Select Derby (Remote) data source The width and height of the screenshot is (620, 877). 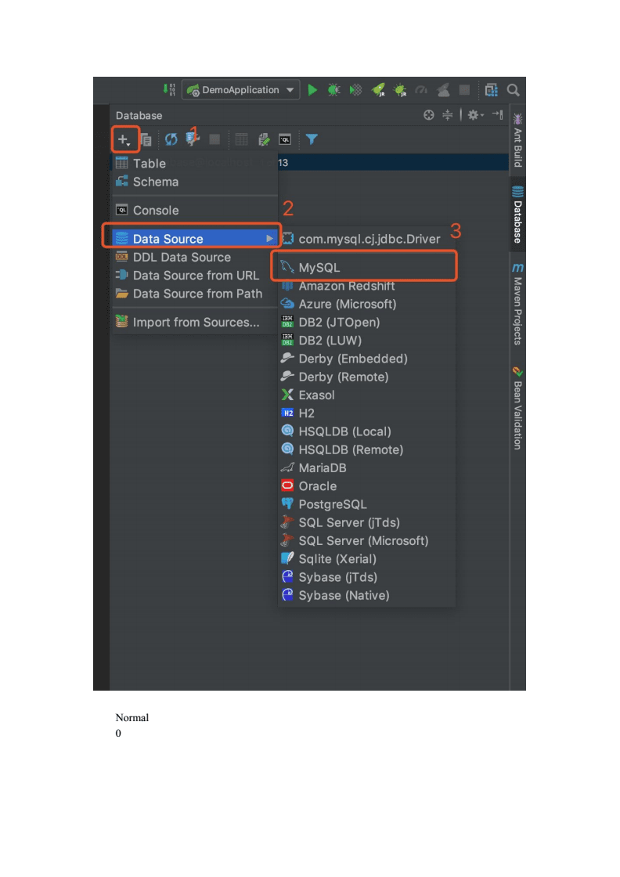(x=366, y=377)
